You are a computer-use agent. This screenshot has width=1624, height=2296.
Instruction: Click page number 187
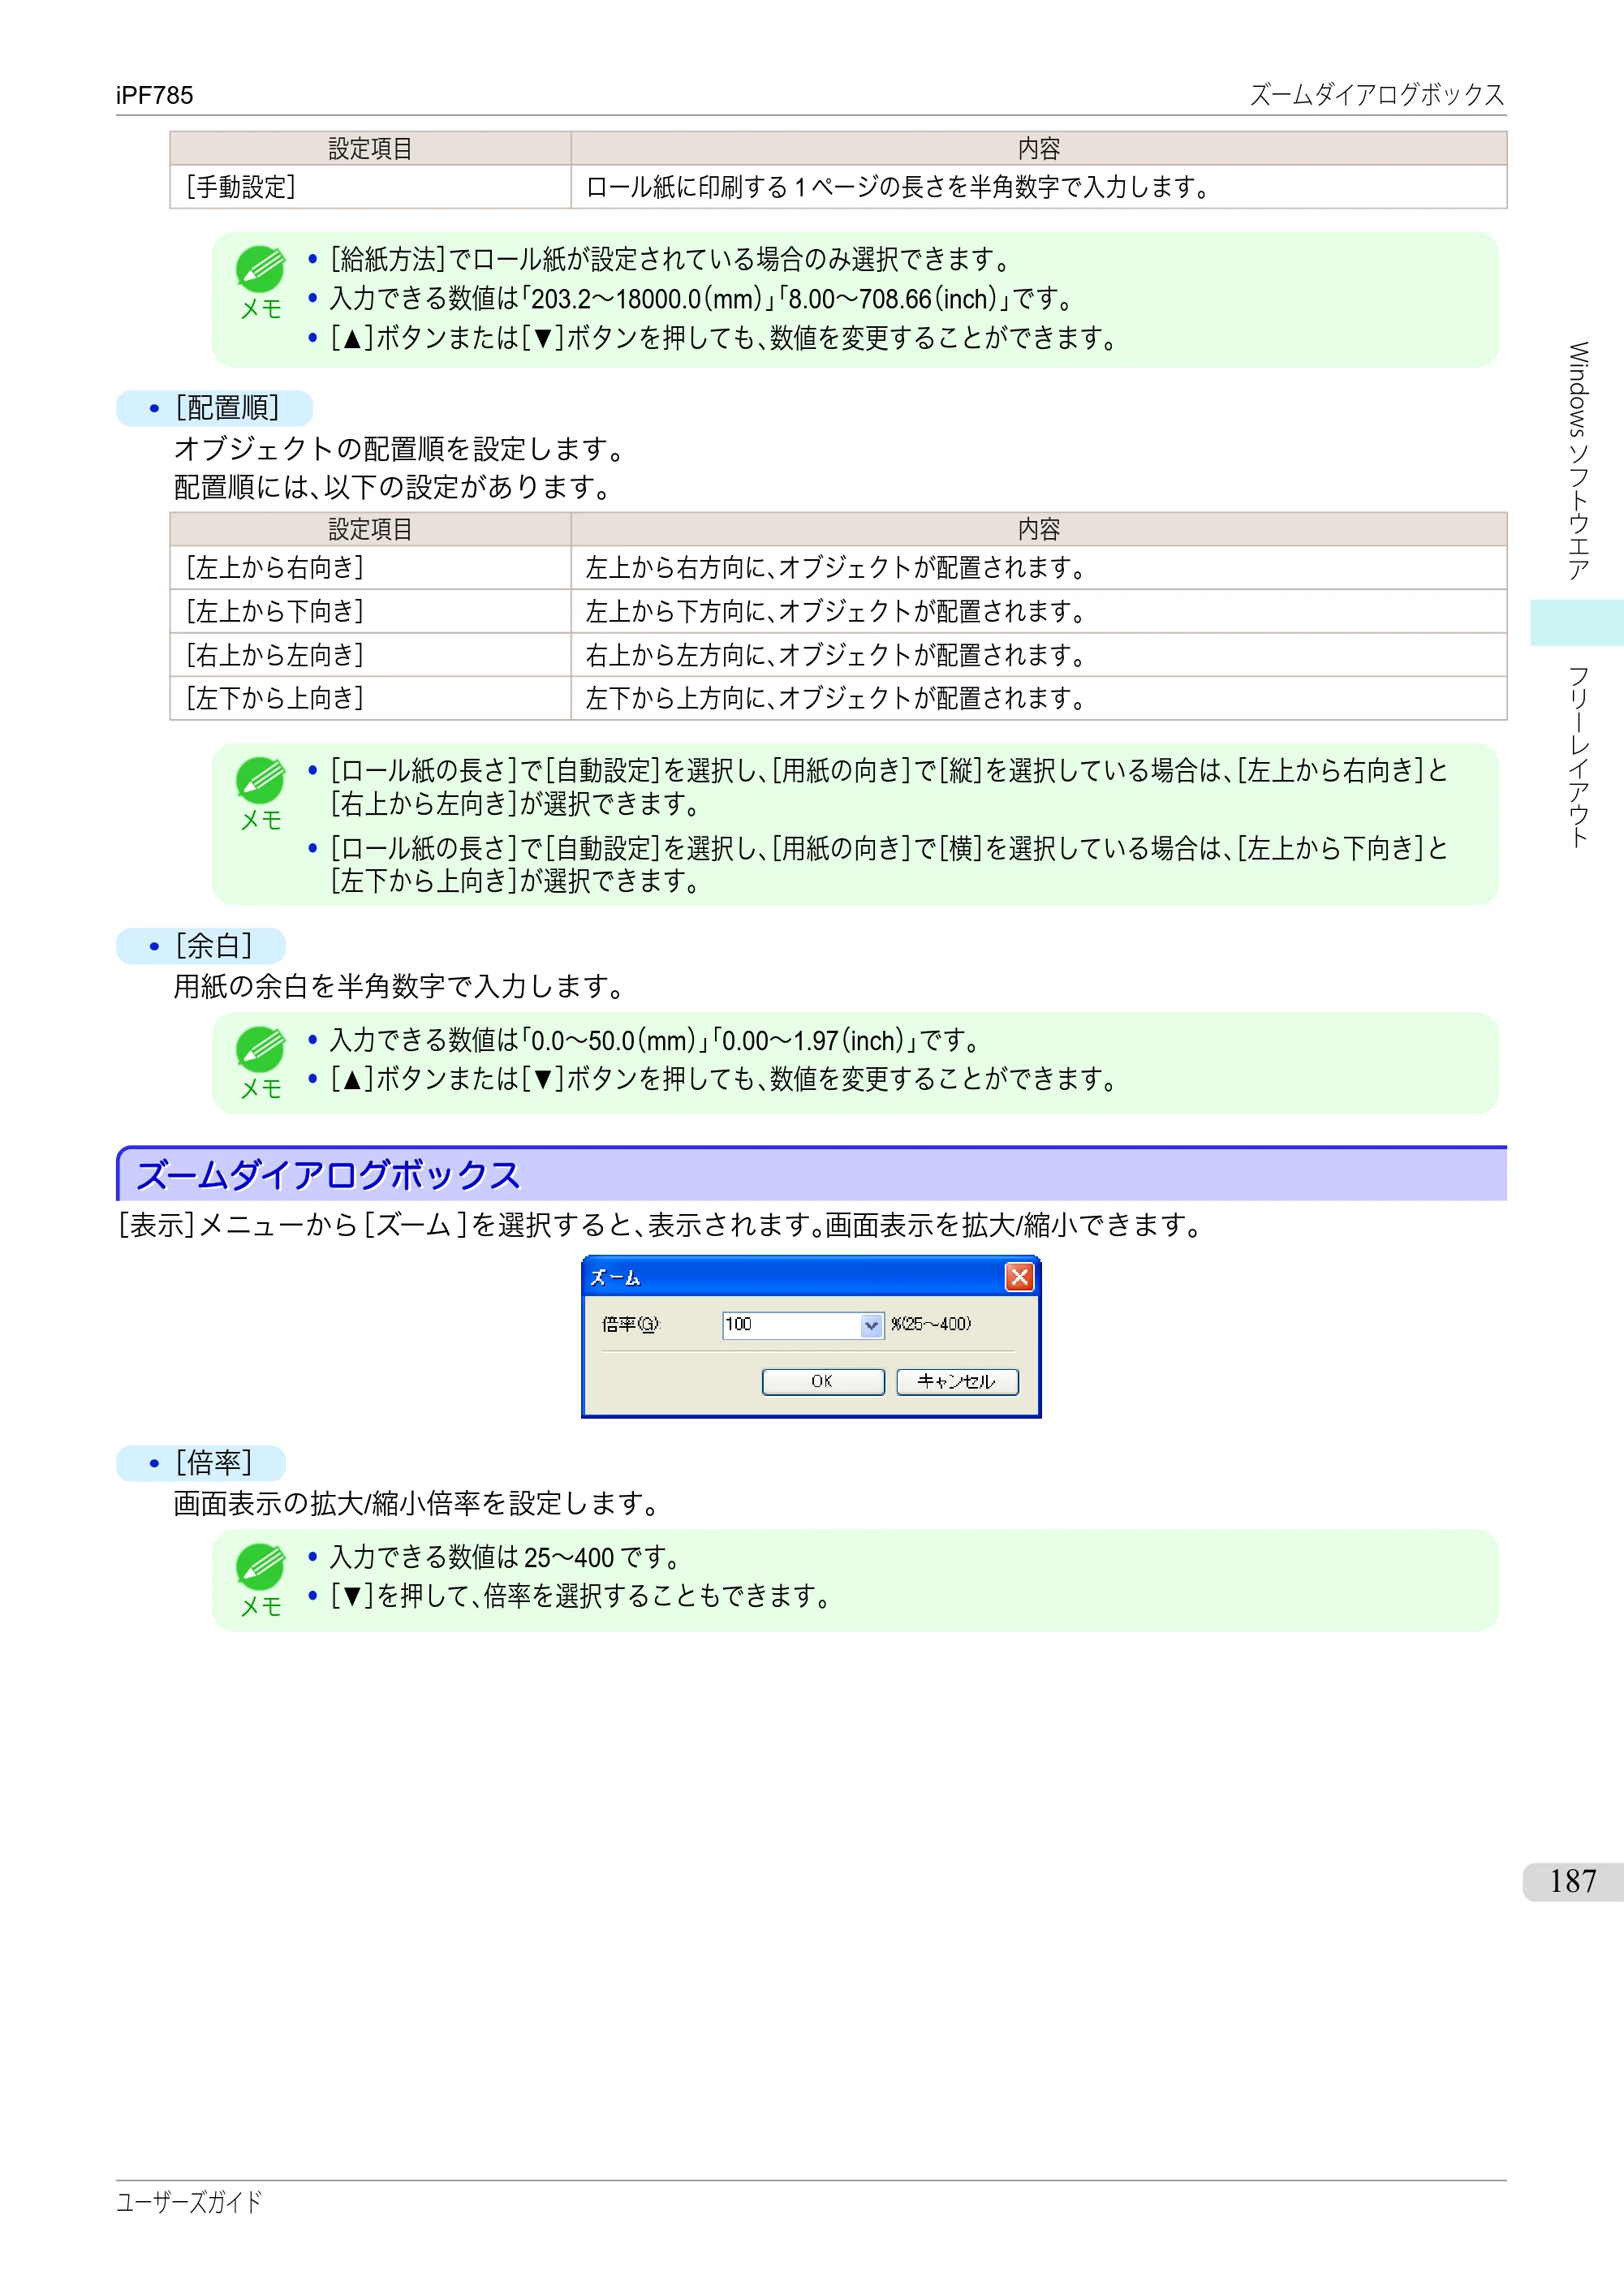point(1572,1881)
